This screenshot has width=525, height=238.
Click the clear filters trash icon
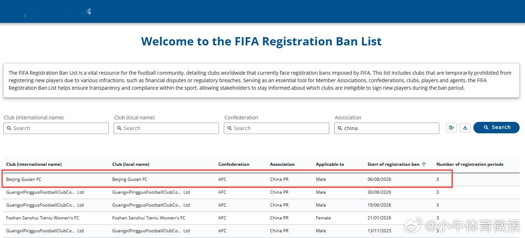pos(451,128)
